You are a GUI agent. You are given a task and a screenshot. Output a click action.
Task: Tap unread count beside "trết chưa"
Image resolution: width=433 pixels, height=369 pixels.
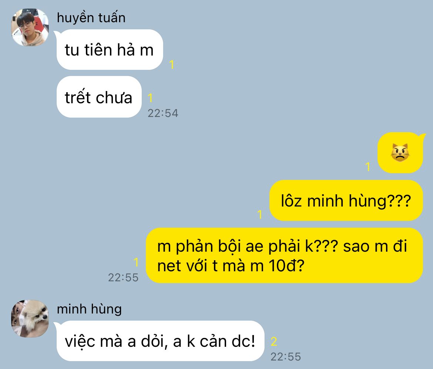pos(150,98)
